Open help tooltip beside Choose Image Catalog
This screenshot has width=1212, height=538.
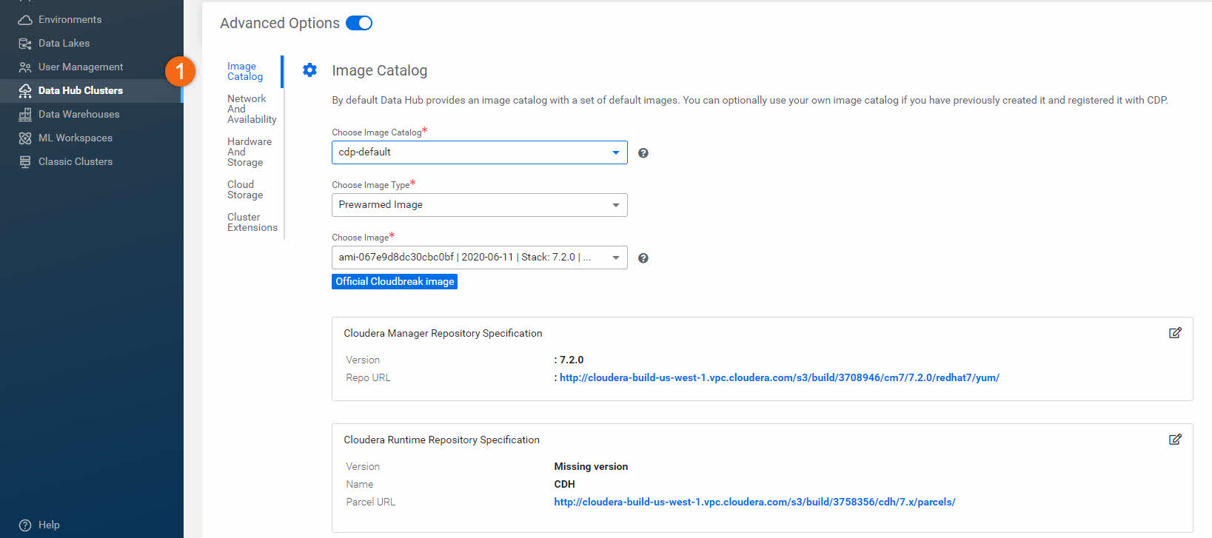pos(643,153)
